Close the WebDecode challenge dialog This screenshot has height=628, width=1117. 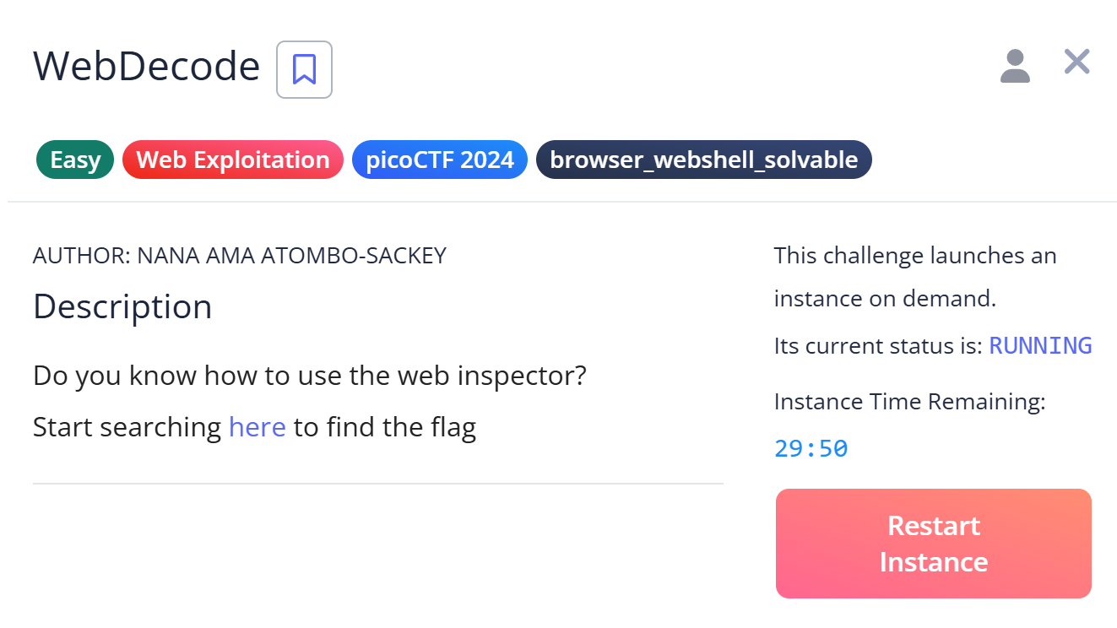coord(1076,62)
